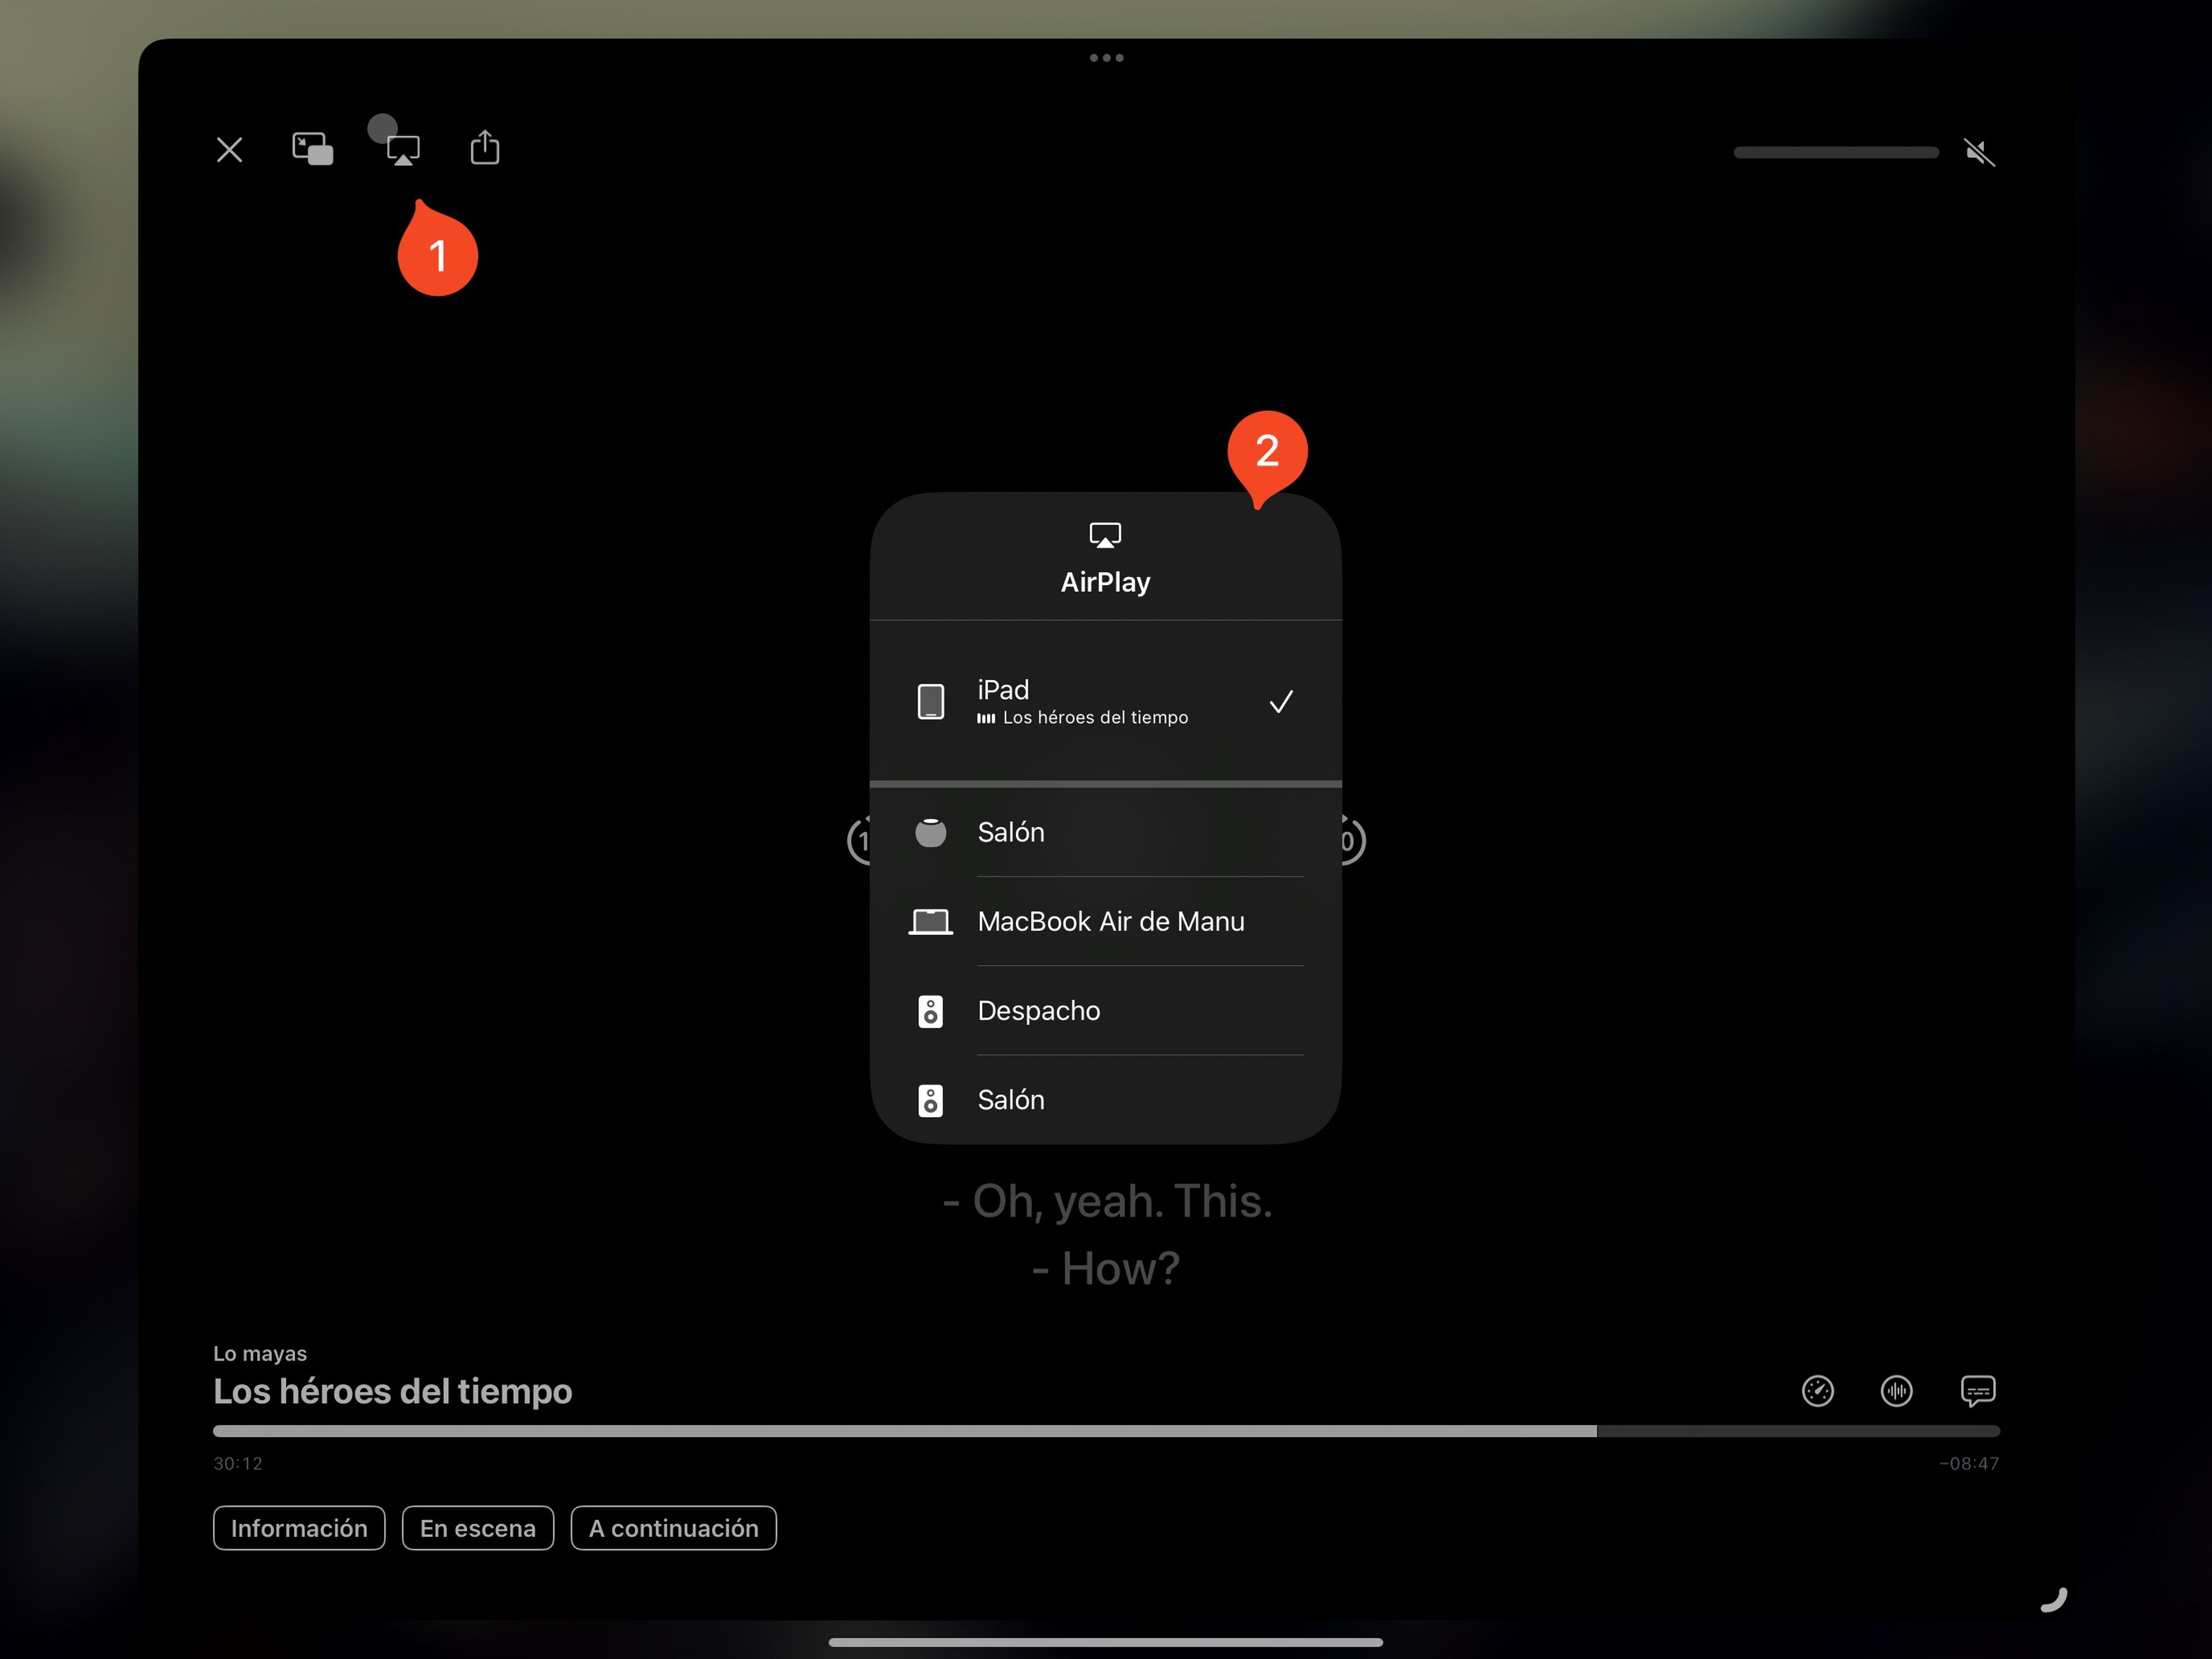Tap the home indicator bar

1105,1642
